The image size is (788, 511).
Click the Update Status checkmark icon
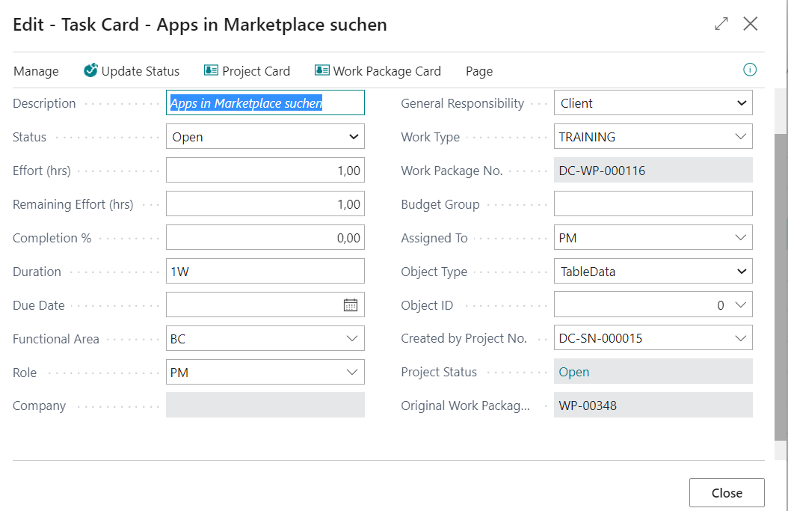click(x=91, y=70)
